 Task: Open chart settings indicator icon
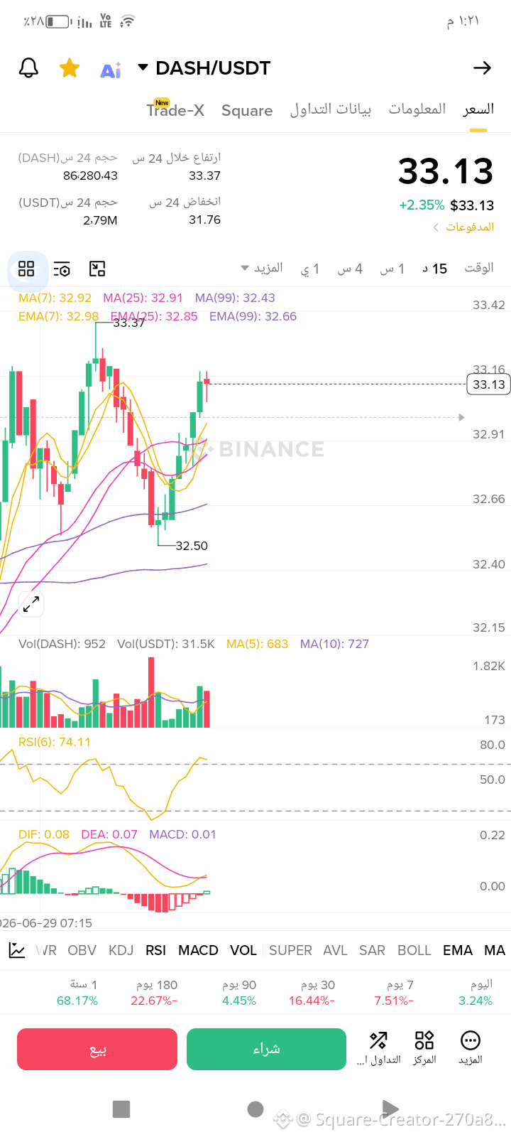[x=62, y=269]
